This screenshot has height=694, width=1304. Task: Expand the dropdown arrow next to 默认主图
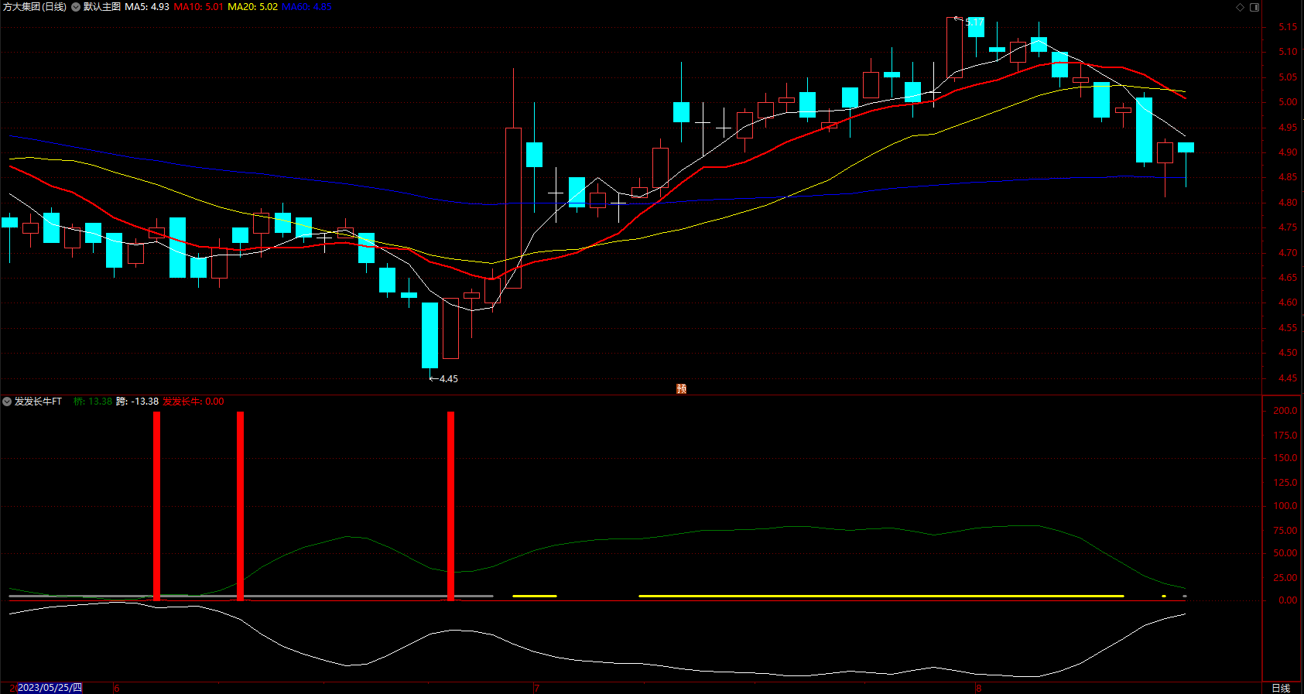(x=76, y=7)
